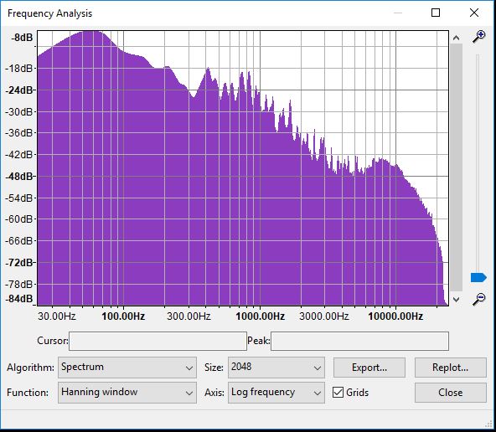This screenshot has height=432, width=496.
Task: Expand the Hanning window function dropdown
Action: [127, 393]
